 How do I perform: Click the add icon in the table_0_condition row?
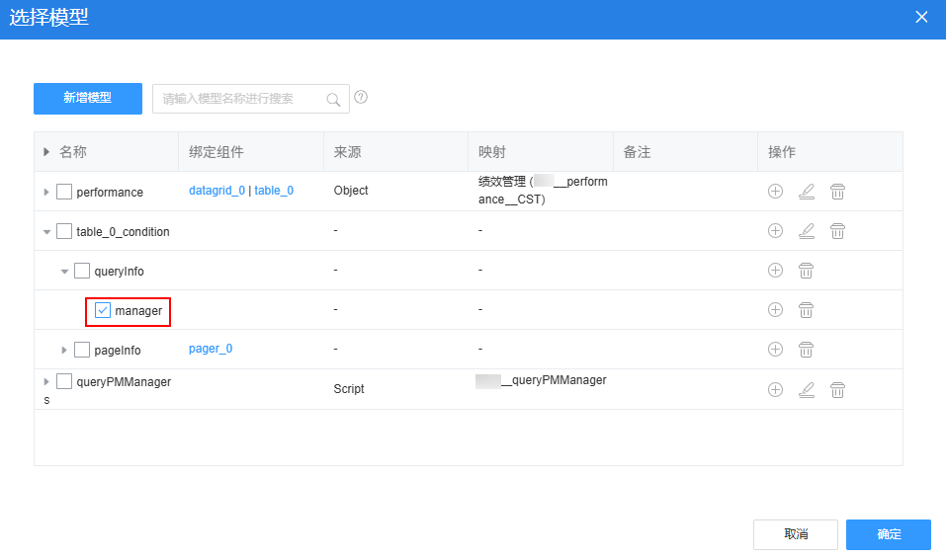click(775, 231)
